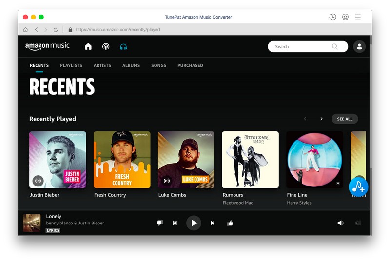Image resolution: width=390 pixels, height=261 pixels.
Task: Open the Luke Combs station thumbnail
Action: [186, 160]
